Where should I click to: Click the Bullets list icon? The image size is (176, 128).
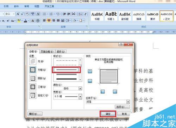pos(44,14)
